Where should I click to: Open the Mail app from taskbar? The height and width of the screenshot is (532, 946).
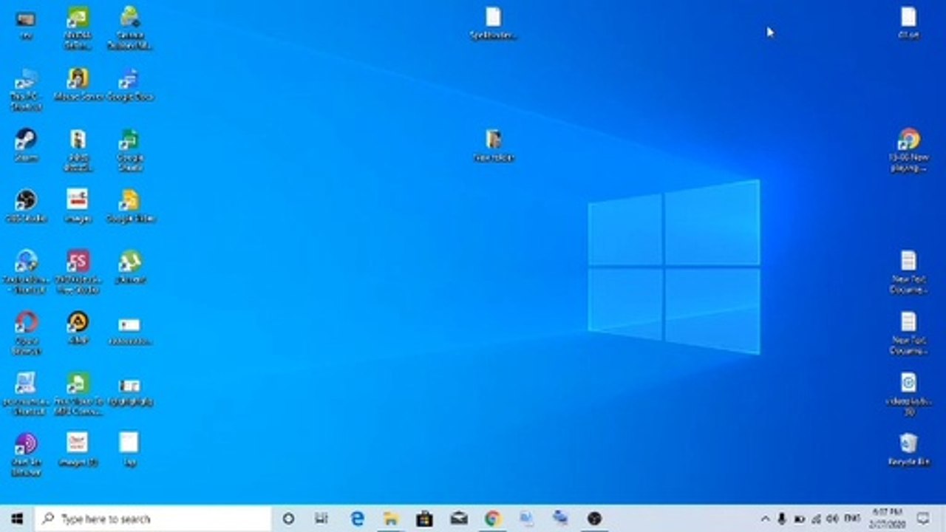pyautogui.click(x=458, y=519)
